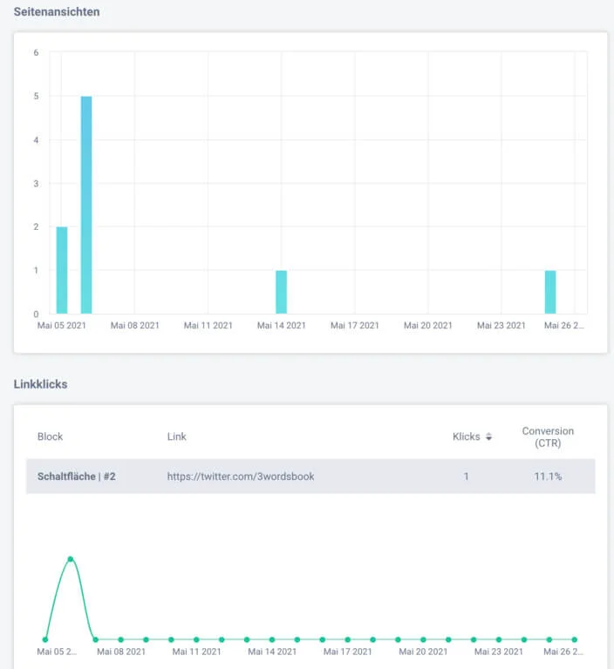Click the final data point on line chart
Screen dimensions: 614x669
pyautogui.click(x=574, y=639)
